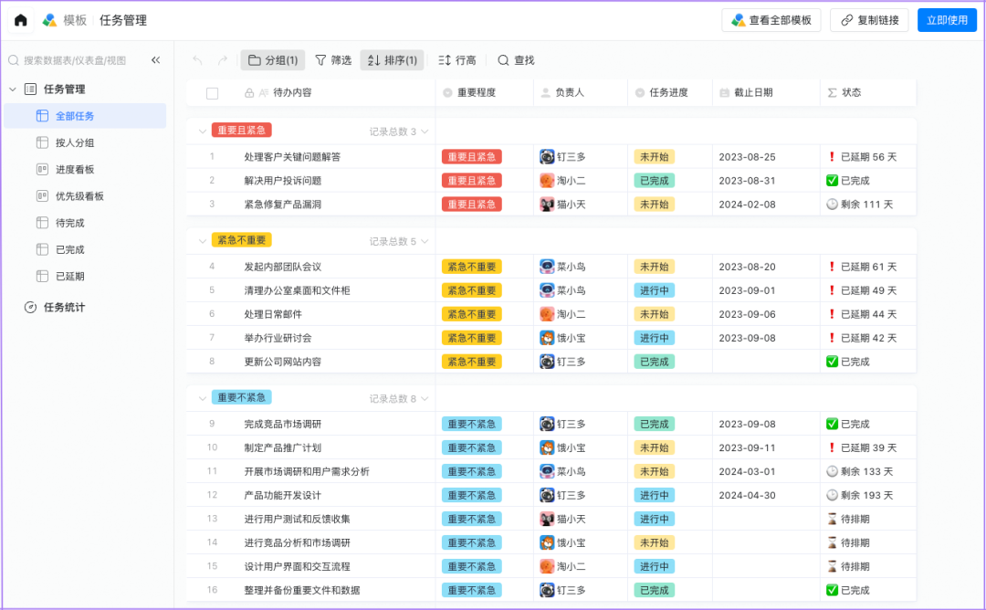Collapse the 重要且紧急 group
This screenshot has width=986, height=610.
click(203, 131)
